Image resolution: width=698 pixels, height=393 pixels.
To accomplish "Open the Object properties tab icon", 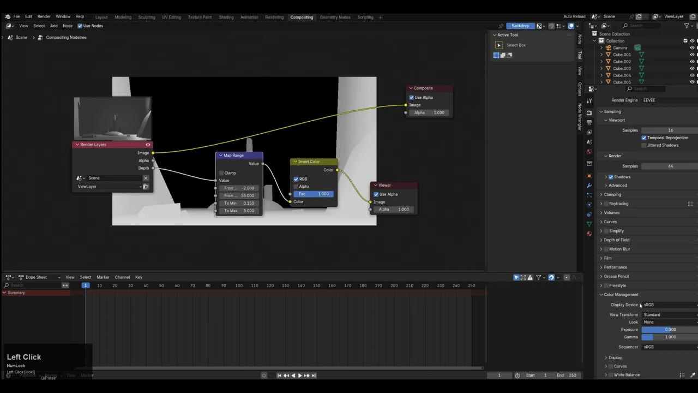I will (x=589, y=176).
